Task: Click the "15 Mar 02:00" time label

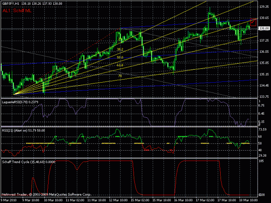Action: [x=140, y=200]
